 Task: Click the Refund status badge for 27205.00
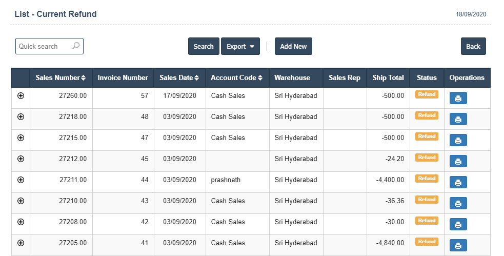click(x=427, y=242)
